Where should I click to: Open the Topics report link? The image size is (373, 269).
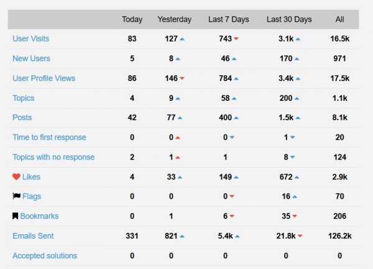(24, 98)
